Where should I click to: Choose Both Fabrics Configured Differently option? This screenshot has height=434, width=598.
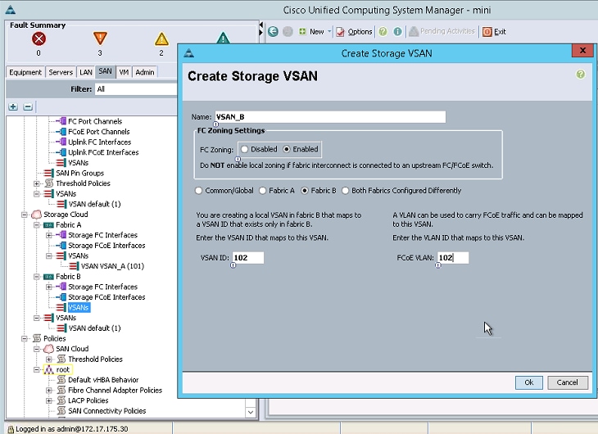point(345,190)
